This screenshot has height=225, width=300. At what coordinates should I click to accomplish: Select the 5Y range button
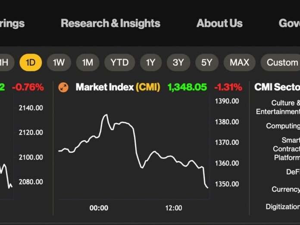click(206, 62)
